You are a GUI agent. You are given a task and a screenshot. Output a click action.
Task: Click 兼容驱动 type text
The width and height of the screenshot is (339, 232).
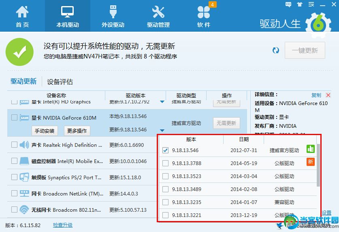coord(284,202)
